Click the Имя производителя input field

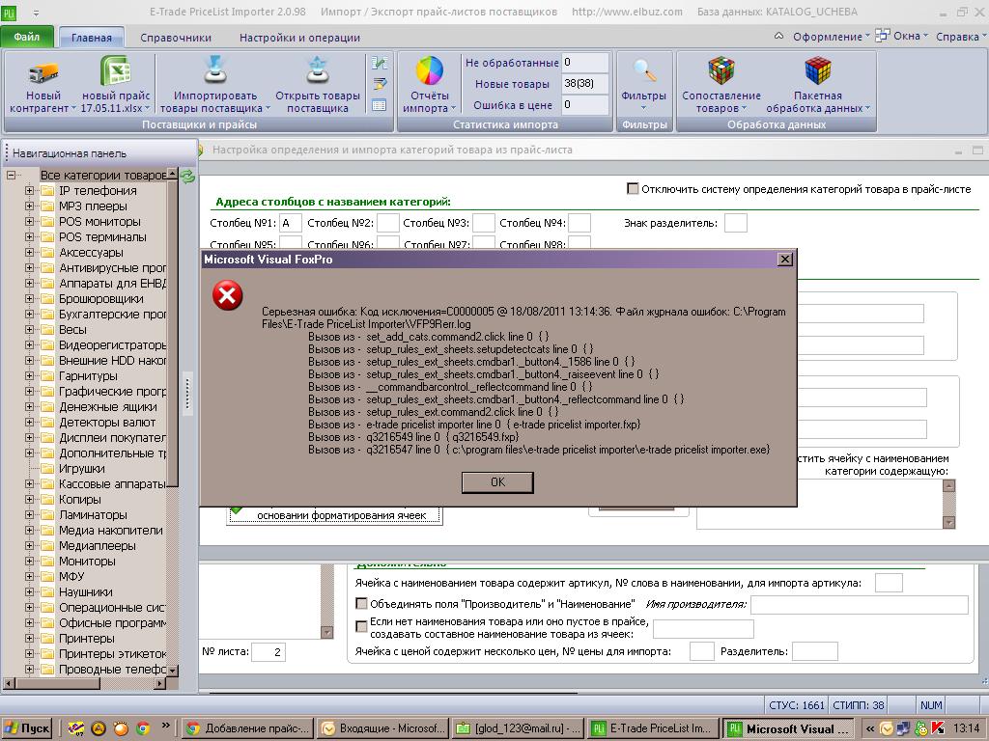[859, 604]
